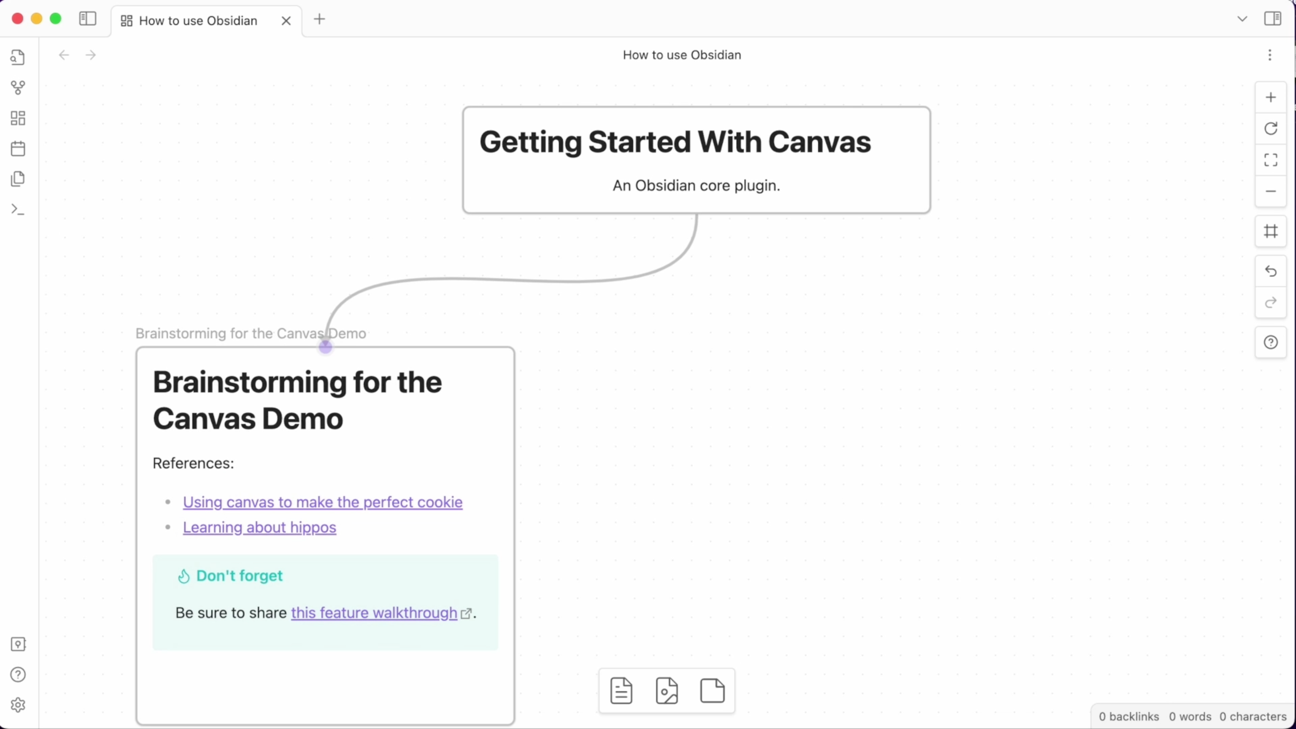Open link Using canvas to make the perfect cookie
Viewport: 1296px width, 729px height.
pyautogui.click(x=322, y=502)
